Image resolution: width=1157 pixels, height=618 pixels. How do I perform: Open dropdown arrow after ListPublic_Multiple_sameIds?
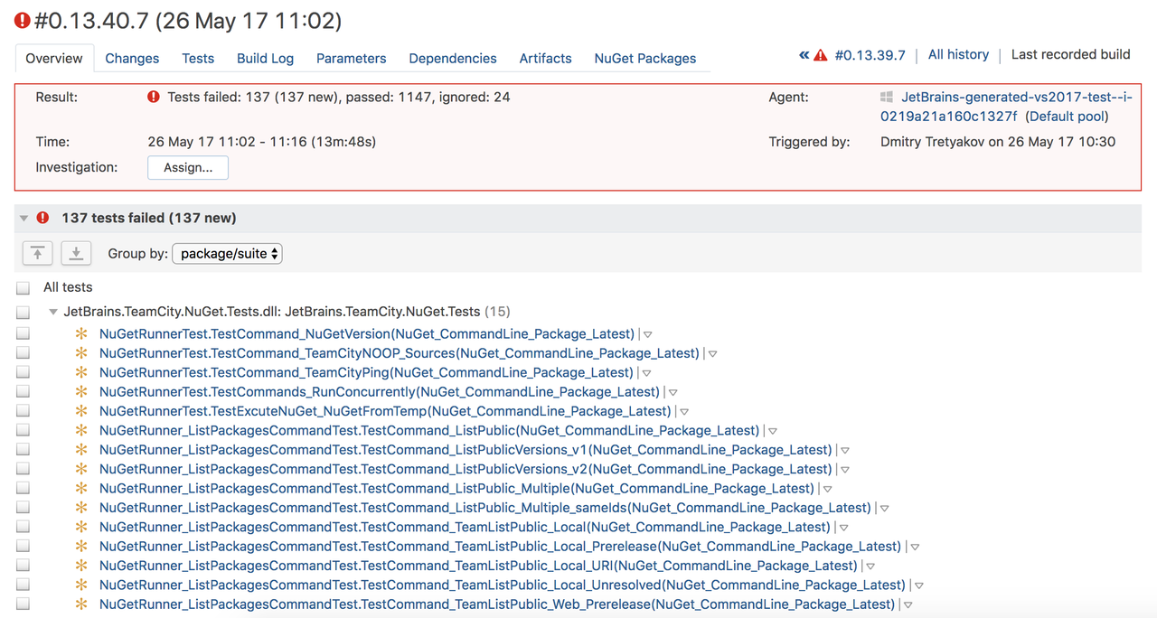pos(884,509)
